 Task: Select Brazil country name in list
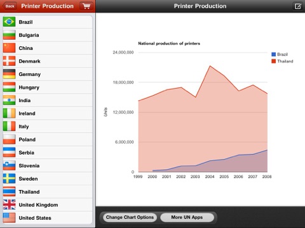pyautogui.click(x=25, y=22)
